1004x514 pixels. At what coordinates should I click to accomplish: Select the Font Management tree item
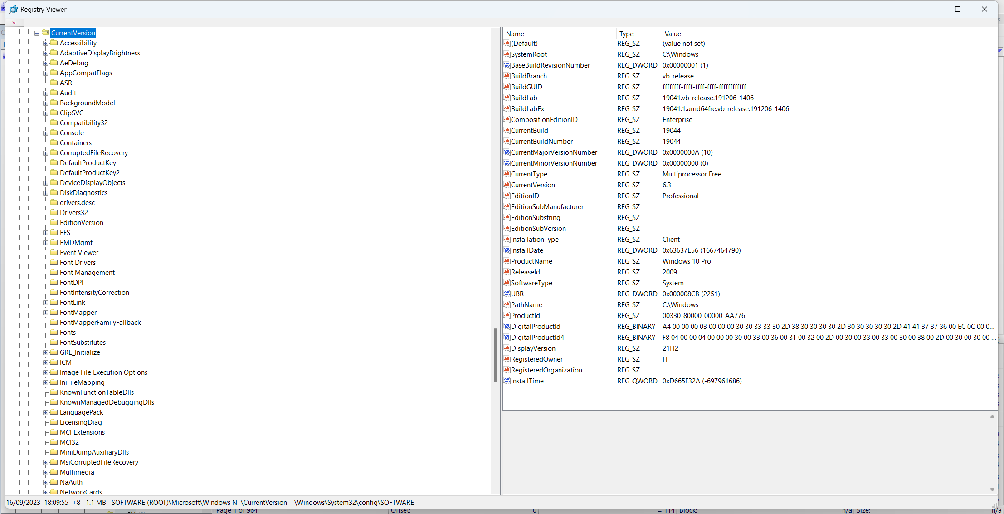click(x=87, y=272)
